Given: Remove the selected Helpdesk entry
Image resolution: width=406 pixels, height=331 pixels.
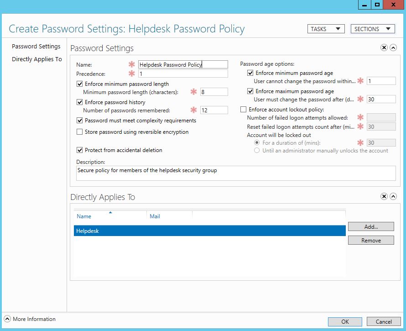Looking at the screenshot, I should pyautogui.click(x=371, y=241).
